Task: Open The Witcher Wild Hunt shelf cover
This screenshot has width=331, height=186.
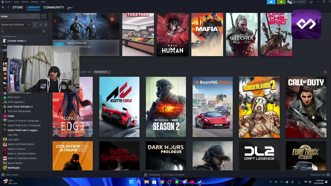Action: 242,34
